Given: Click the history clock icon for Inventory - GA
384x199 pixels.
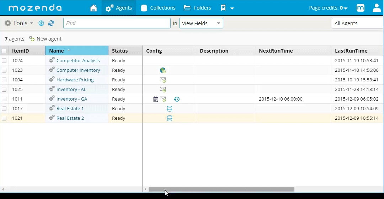Looking at the screenshot, I should [177, 99].
